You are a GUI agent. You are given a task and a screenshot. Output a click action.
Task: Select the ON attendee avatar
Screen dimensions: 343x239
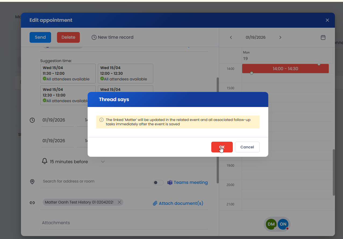(x=283, y=224)
